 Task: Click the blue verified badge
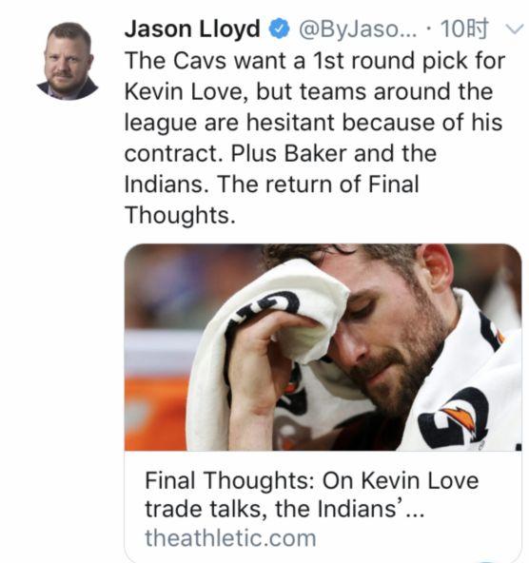click(280, 29)
